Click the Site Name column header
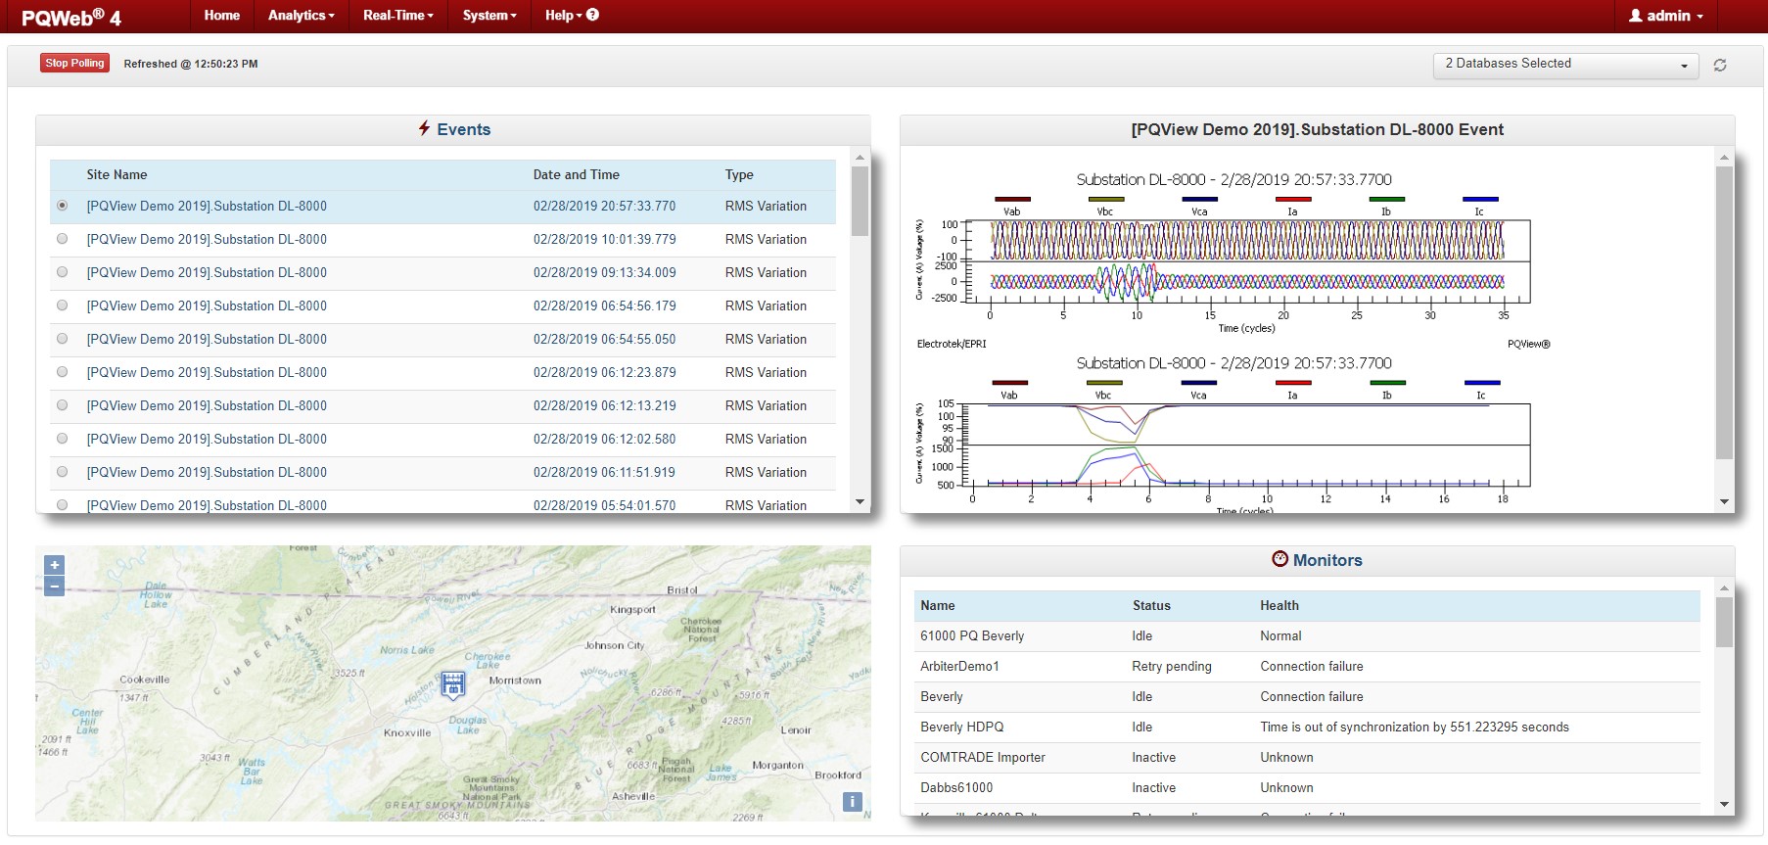This screenshot has height=845, width=1768. point(116,174)
